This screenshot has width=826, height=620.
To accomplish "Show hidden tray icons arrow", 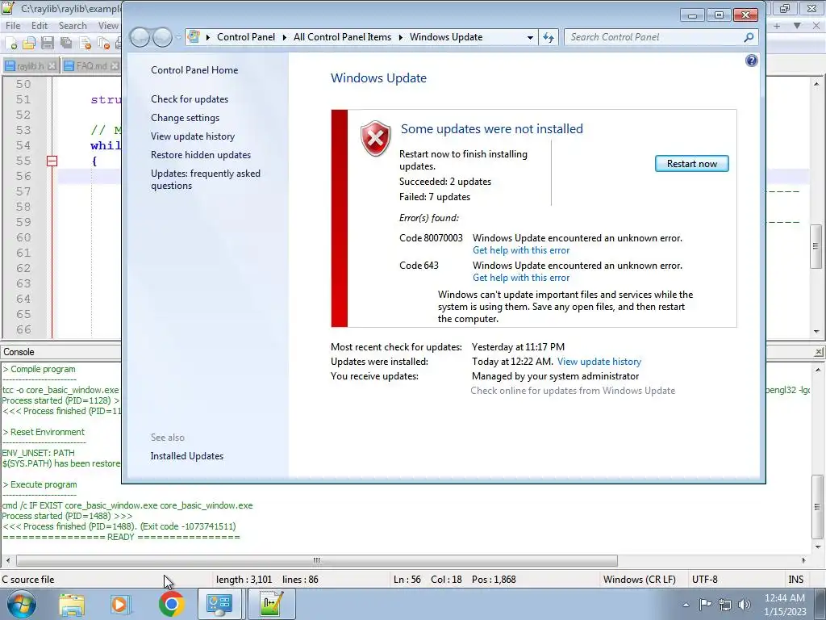I will (x=686, y=605).
